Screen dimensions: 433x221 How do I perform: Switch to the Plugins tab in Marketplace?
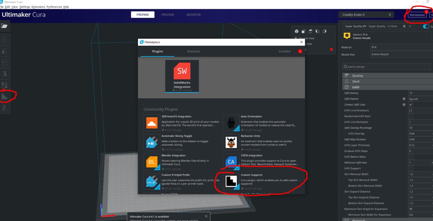(157, 51)
